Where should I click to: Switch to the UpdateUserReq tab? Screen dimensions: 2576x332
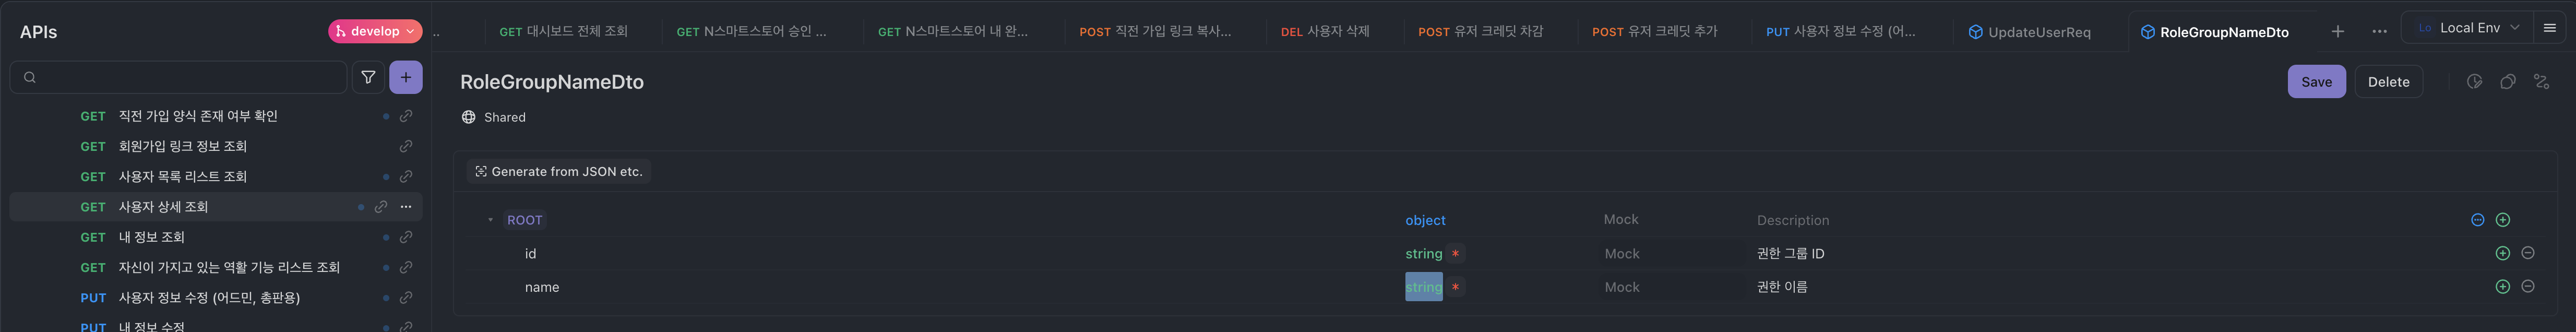click(x=2029, y=32)
